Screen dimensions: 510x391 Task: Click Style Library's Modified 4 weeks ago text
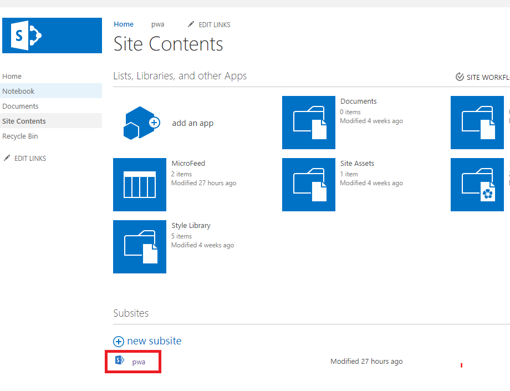[203, 245]
